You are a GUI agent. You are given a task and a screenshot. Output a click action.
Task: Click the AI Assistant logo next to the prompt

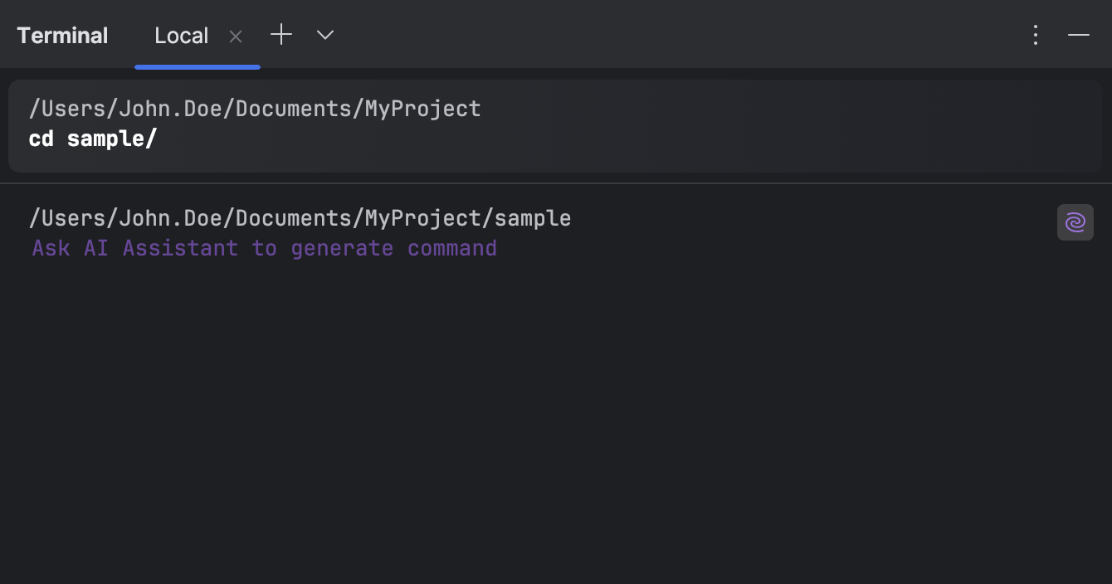click(1075, 222)
